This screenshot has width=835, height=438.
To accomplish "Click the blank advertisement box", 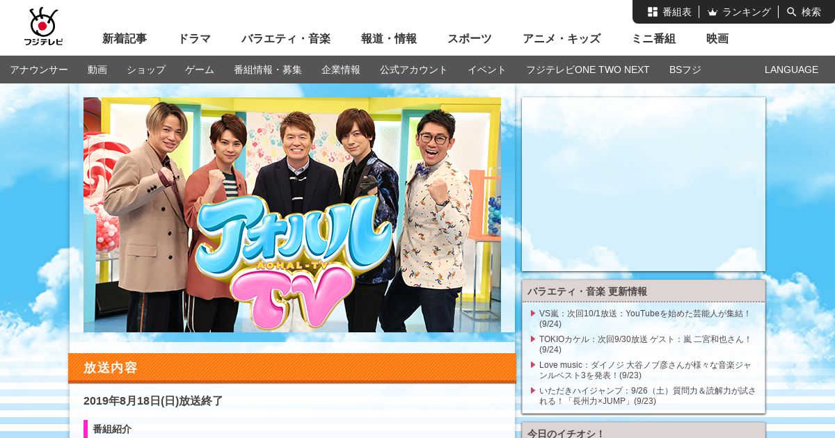I will click(x=644, y=184).
